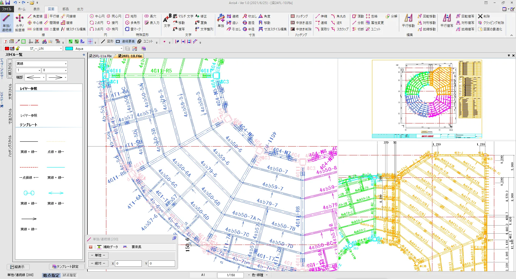This screenshot has width=516, height=279.
Task: Click the Save disk icon
Action: tap(8, 3)
